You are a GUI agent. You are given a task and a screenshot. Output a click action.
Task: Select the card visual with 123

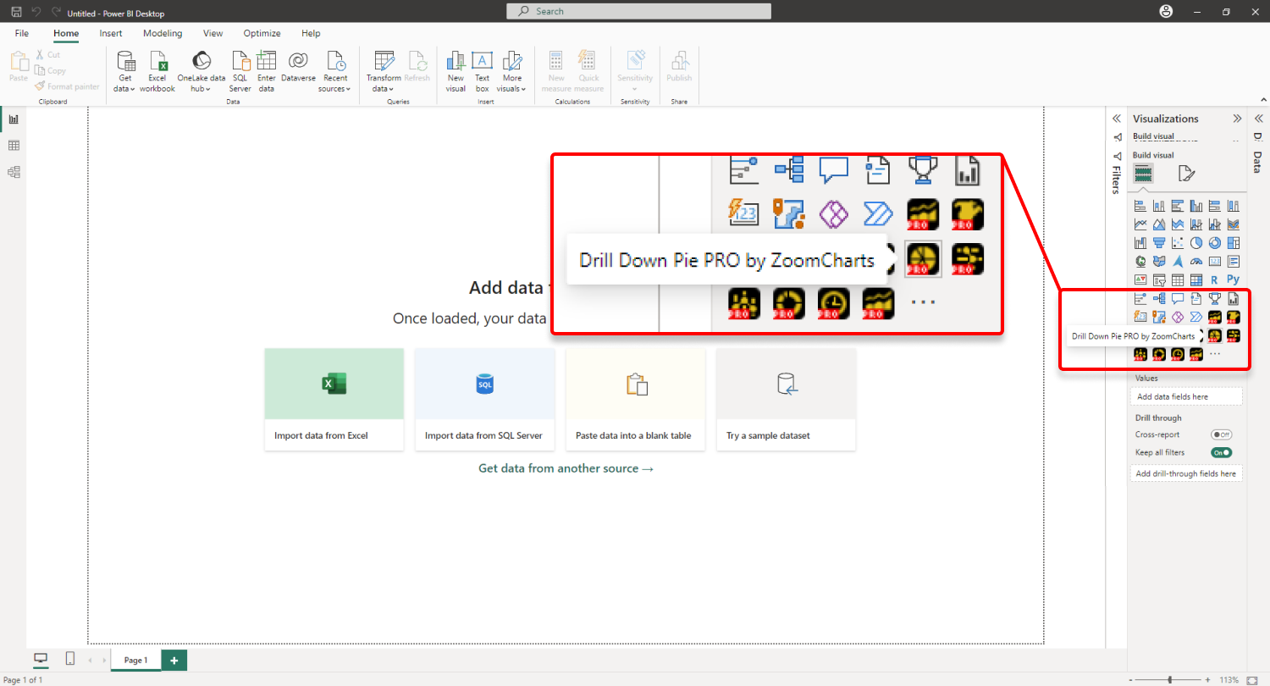1215,262
